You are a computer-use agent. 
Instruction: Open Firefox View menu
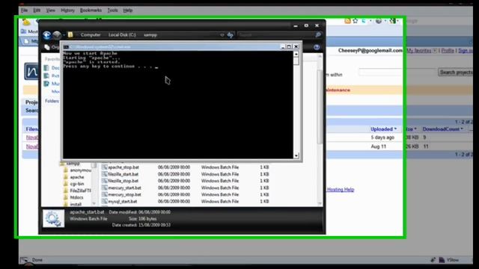tap(50, 10)
